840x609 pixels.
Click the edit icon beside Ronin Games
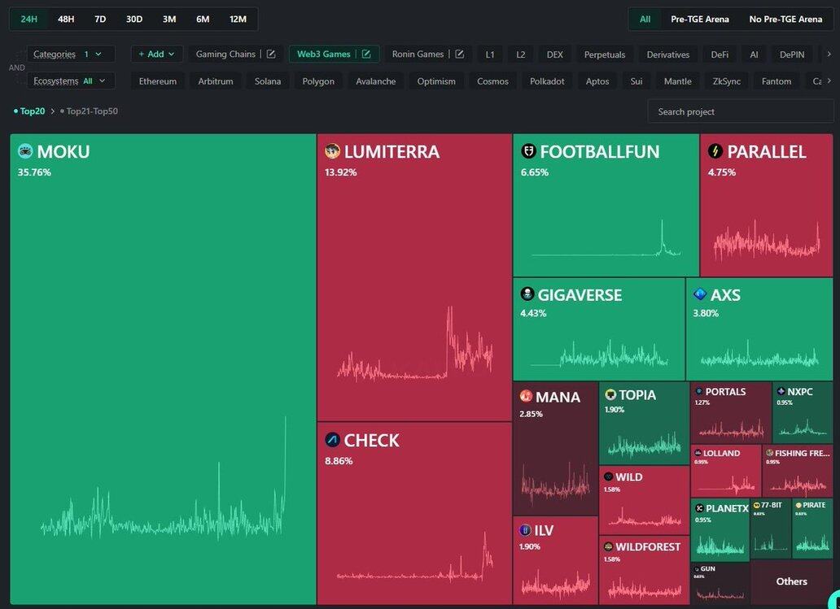point(459,54)
